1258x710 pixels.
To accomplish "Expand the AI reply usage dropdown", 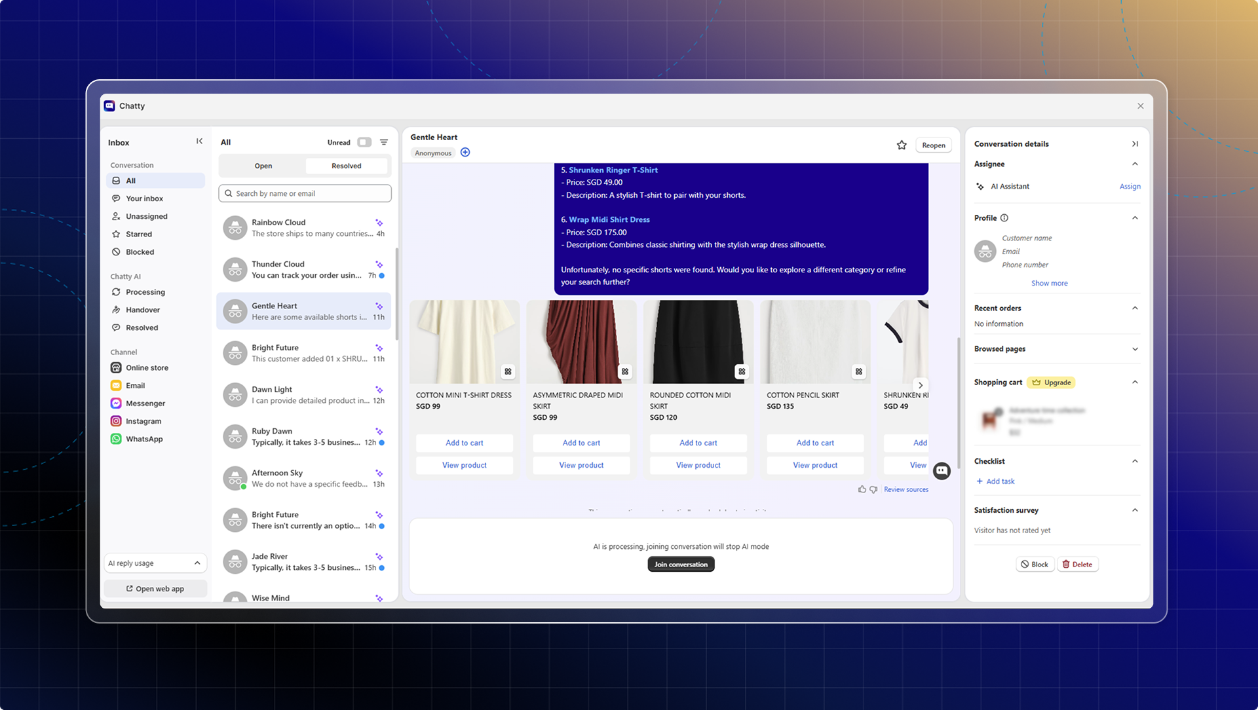I will point(155,563).
